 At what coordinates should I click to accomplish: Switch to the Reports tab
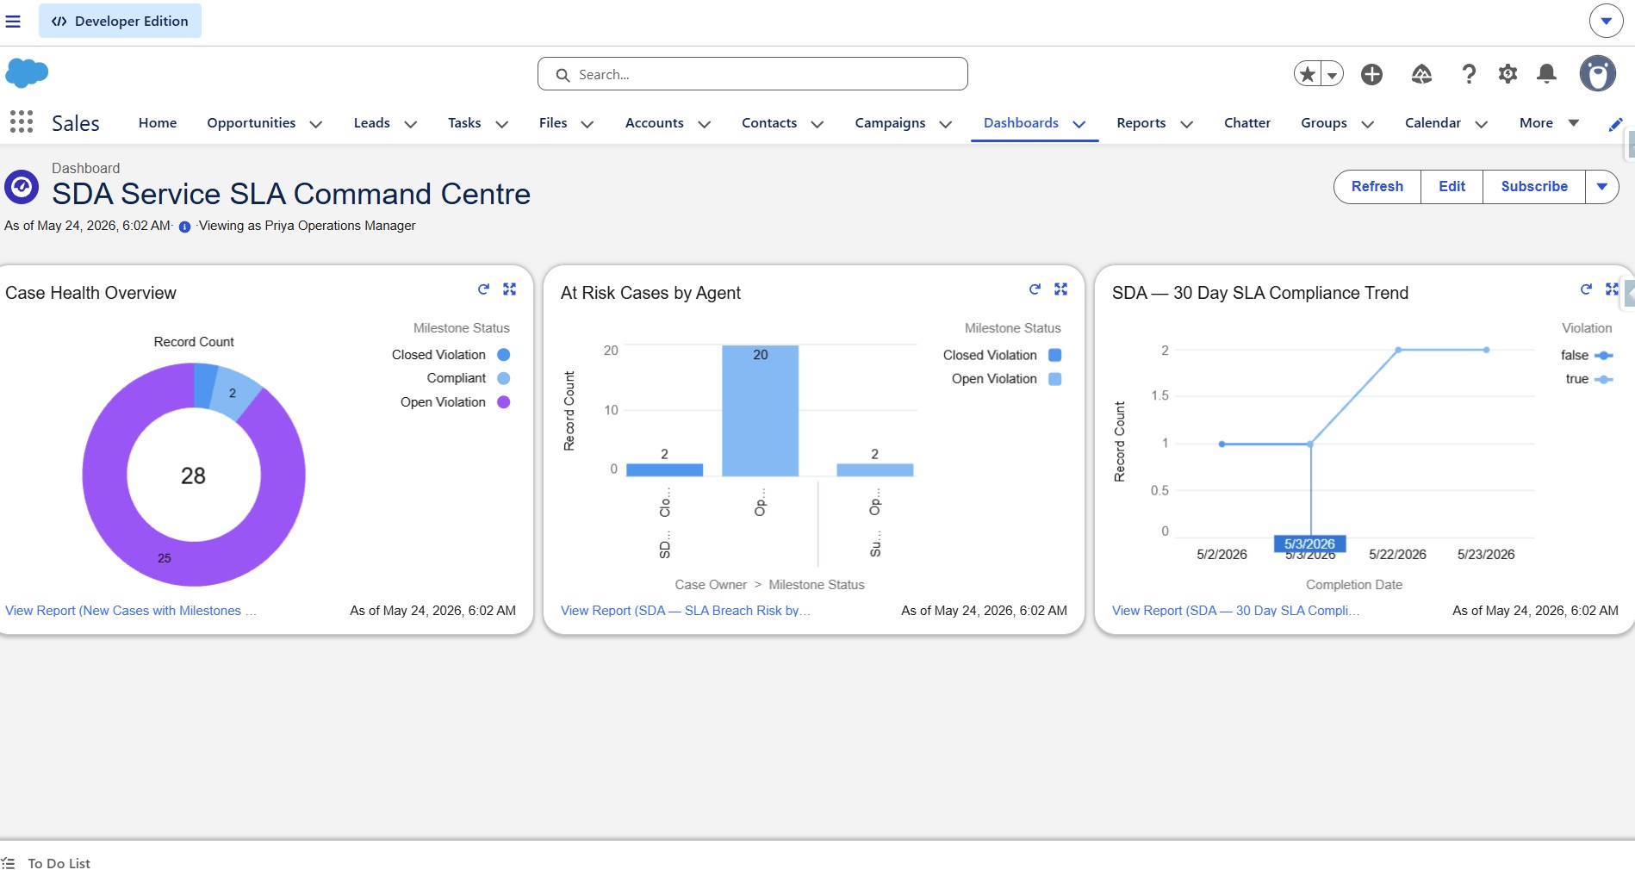pyautogui.click(x=1141, y=123)
